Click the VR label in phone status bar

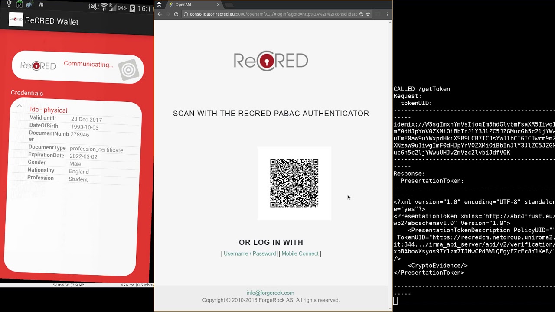tap(41, 5)
